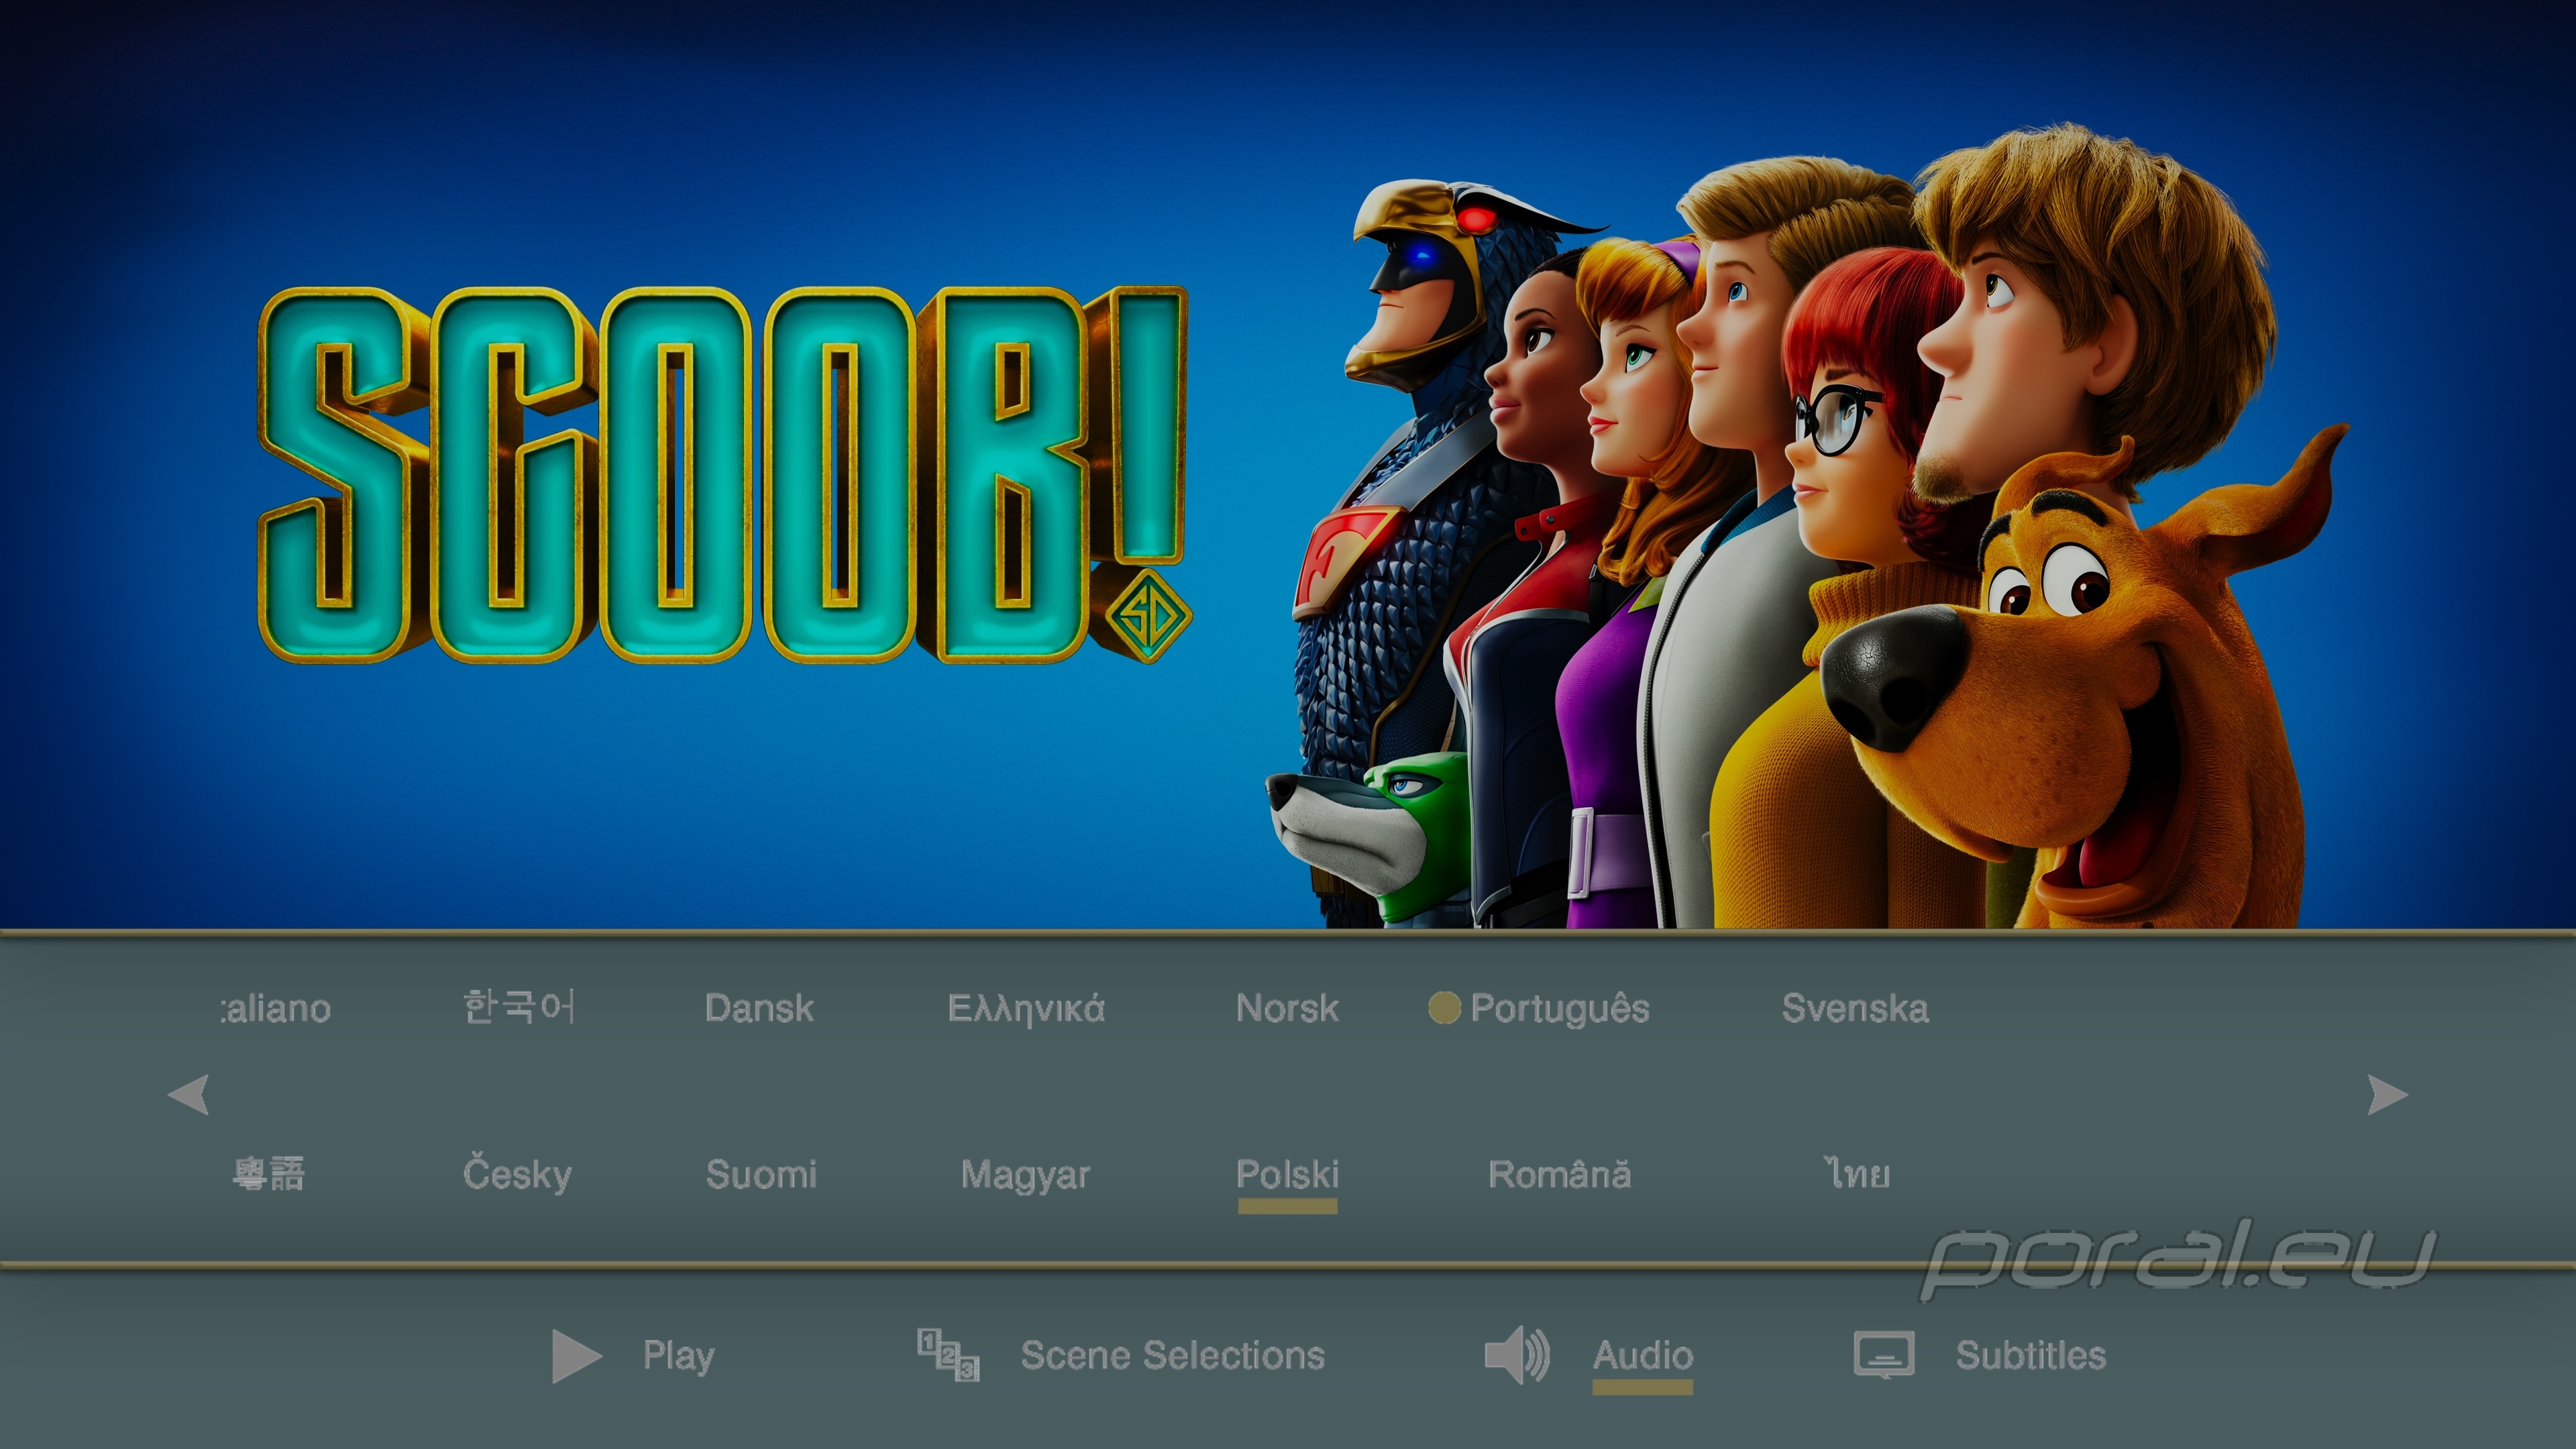
Task: Set audio language to Suomi
Action: pos(761,1174)
